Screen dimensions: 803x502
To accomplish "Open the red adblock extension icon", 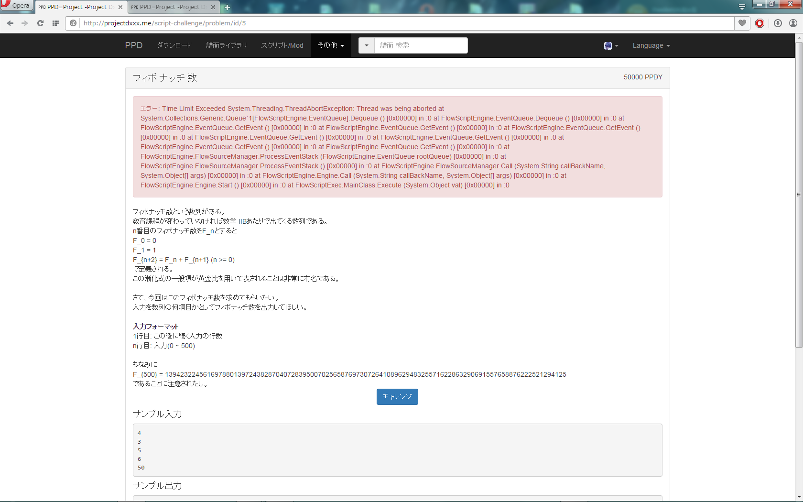I will tap(760, 23).
